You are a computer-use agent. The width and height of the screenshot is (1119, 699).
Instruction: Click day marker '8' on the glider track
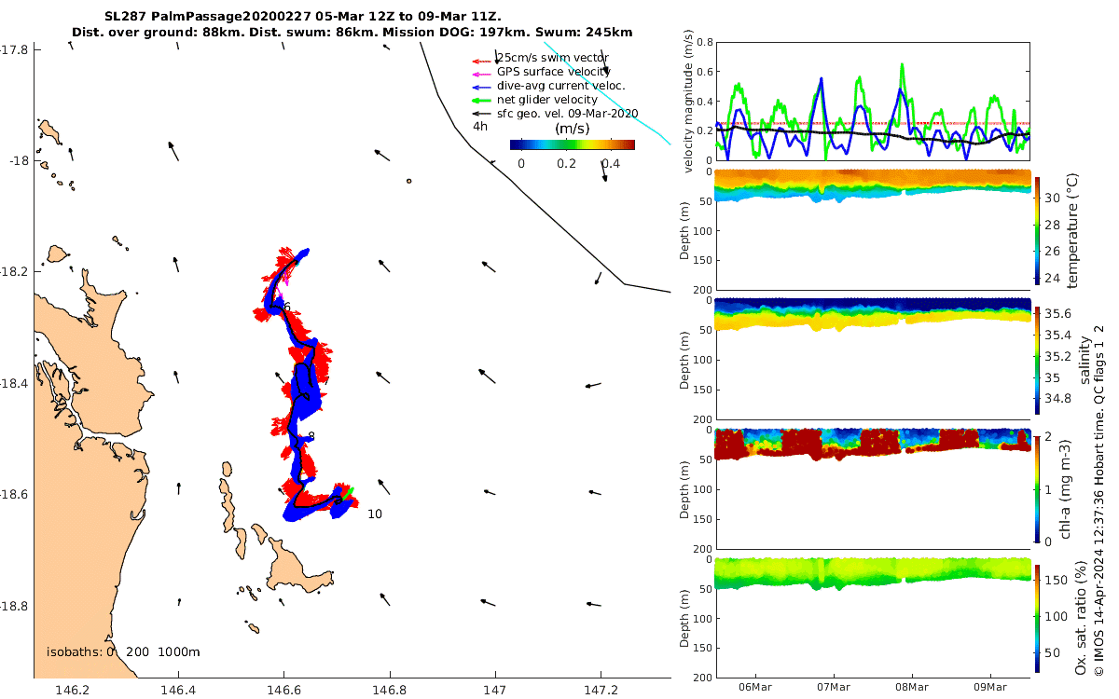(x=311, y=436)
